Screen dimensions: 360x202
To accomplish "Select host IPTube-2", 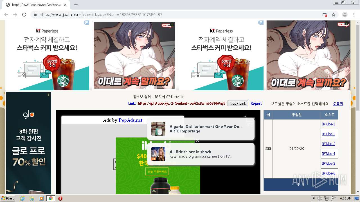I will point(328,134).
